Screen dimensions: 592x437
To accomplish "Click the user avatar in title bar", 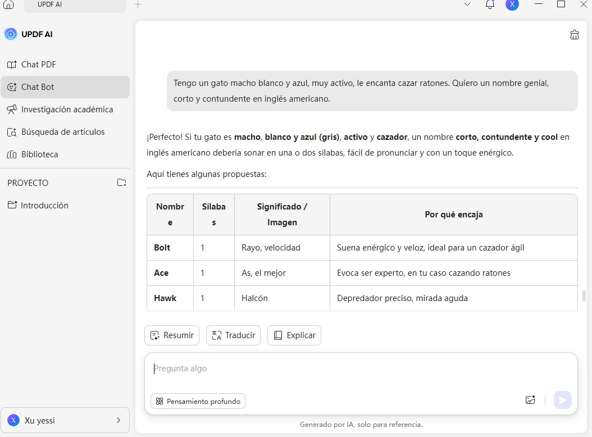I will tap(512, 4).
